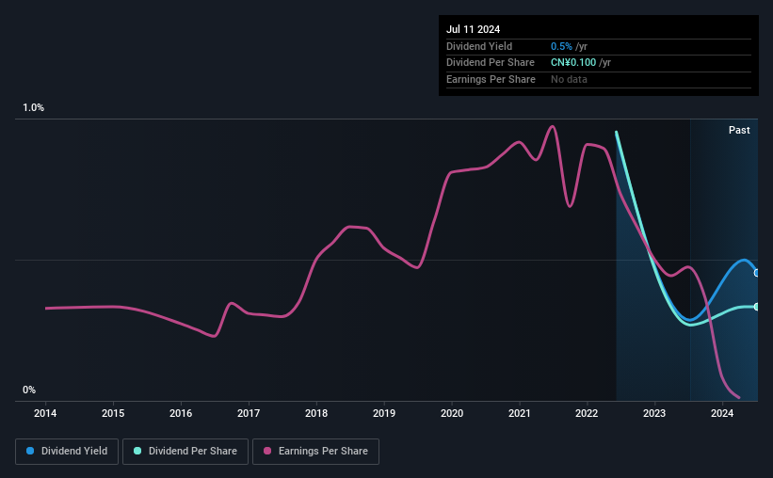The image size is (773, 478).
Task: Toggle the Dividend Per Share legend button
Action: pos(185,451)
